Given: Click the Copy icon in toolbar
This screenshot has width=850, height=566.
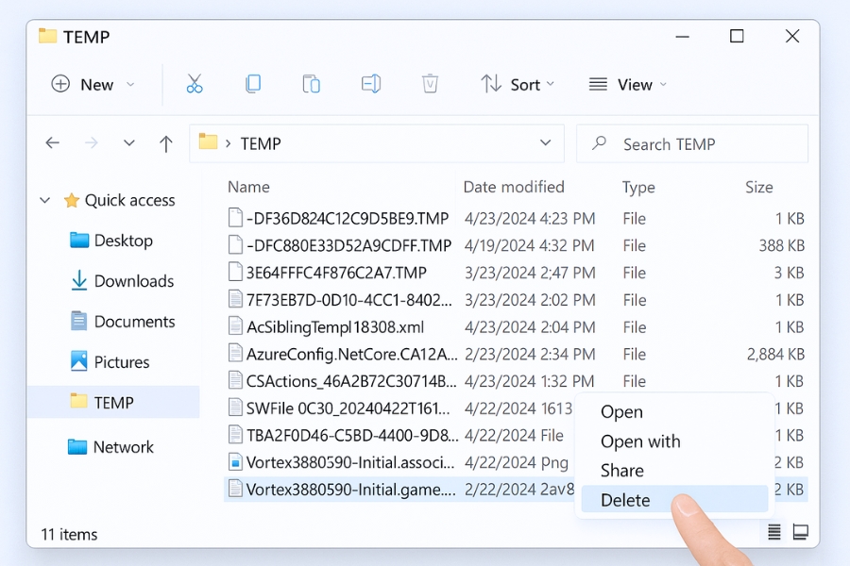Looking at the screenshot, I should tap(253, 84).
